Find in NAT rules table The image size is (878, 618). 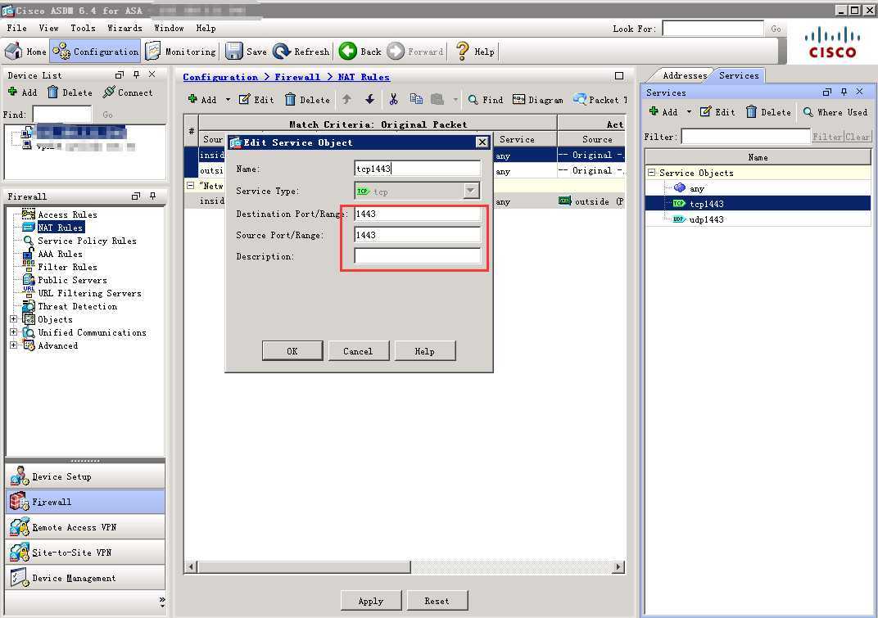[x=486, y=100]
